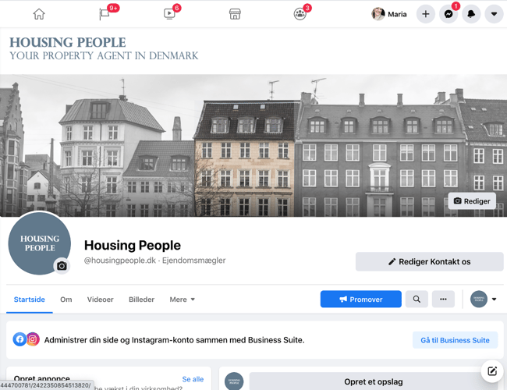Image resolution: width=507 pixels, height=390 pixels.
Task: Switch to the Om tab
Action: pyautogui.click(x=66, y=300)
